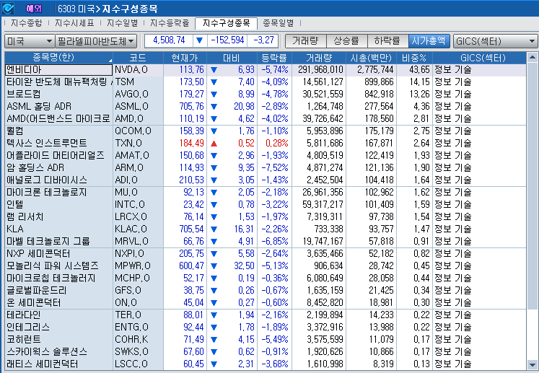Click the red up arrow in 텍사스 인스트루먼트 row
The height and width of the screenshot is (373, 539).
[x=214, y=144]
